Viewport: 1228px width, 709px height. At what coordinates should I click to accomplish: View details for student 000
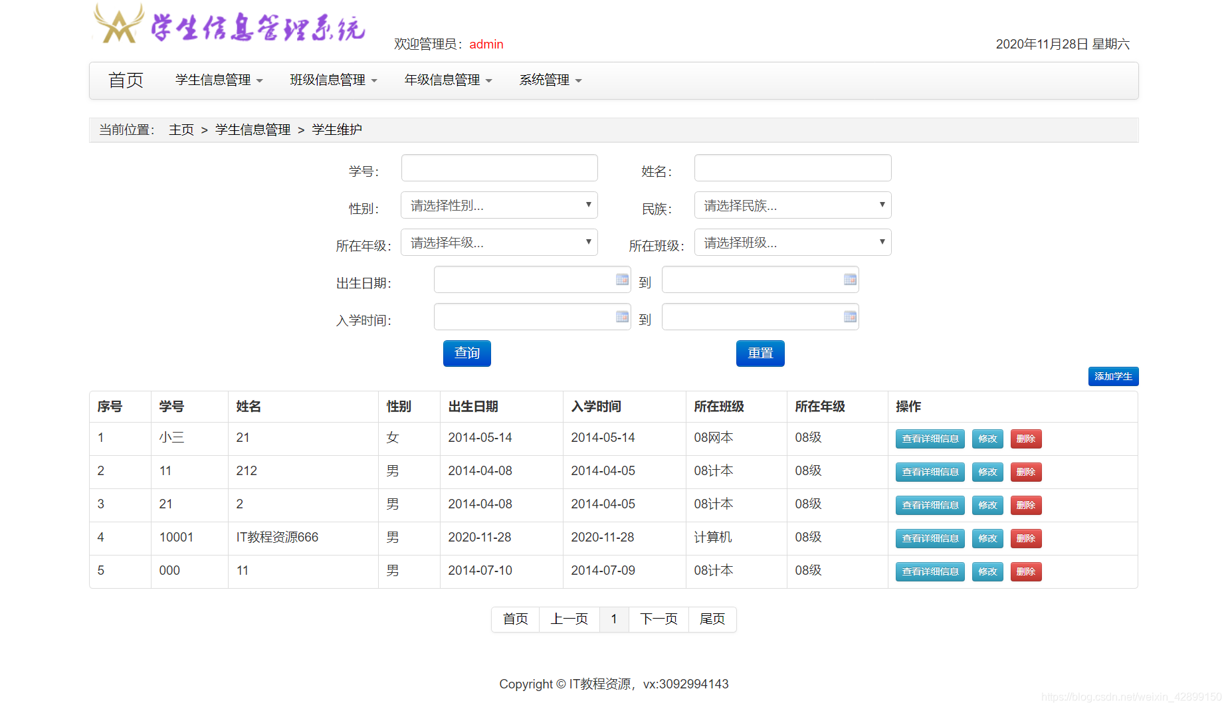[930, 571]
